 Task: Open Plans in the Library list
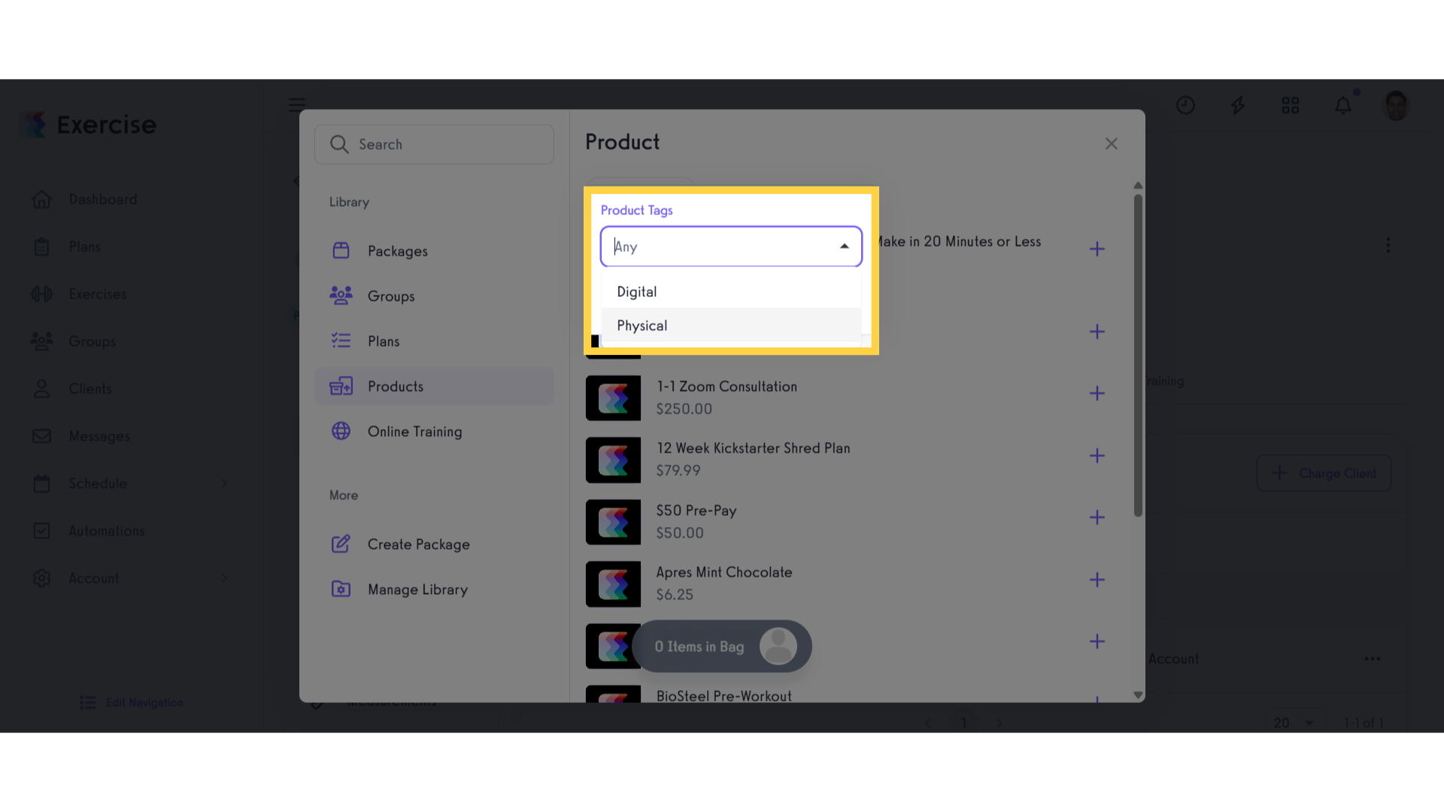click(434, 341)
